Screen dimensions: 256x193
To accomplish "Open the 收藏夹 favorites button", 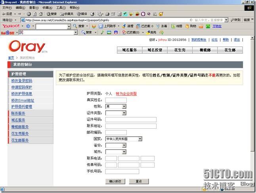I will (67, 14).
